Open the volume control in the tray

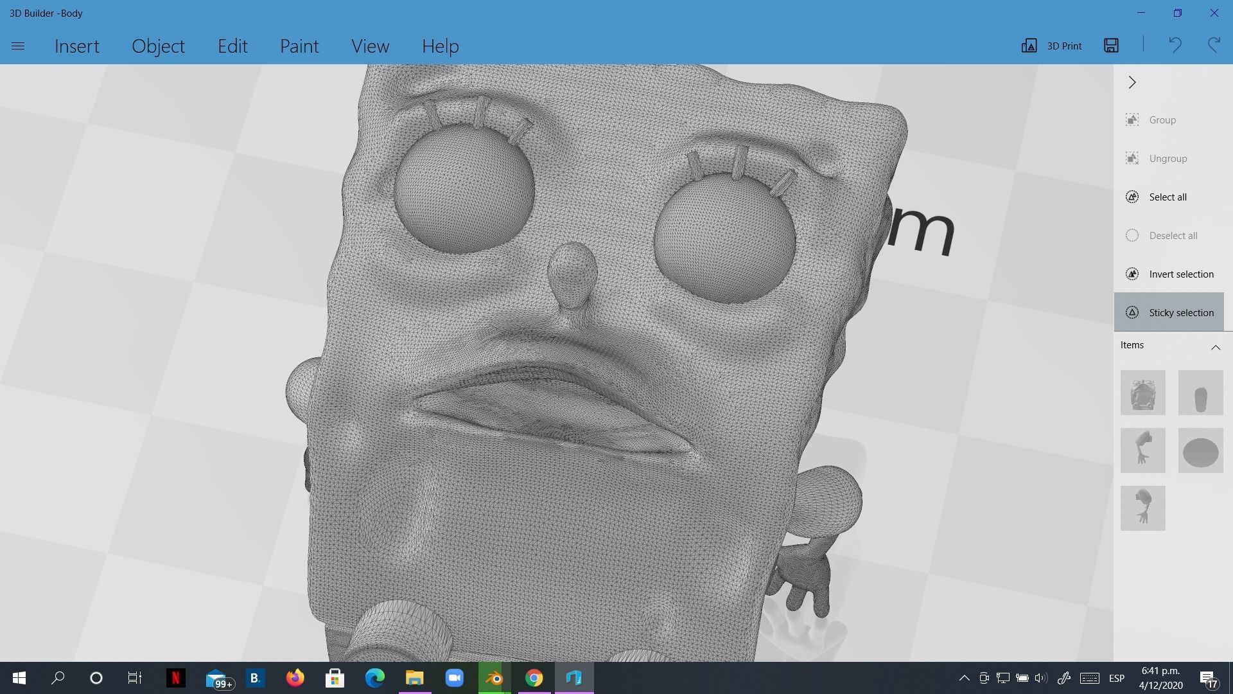tap(1041, 678)
